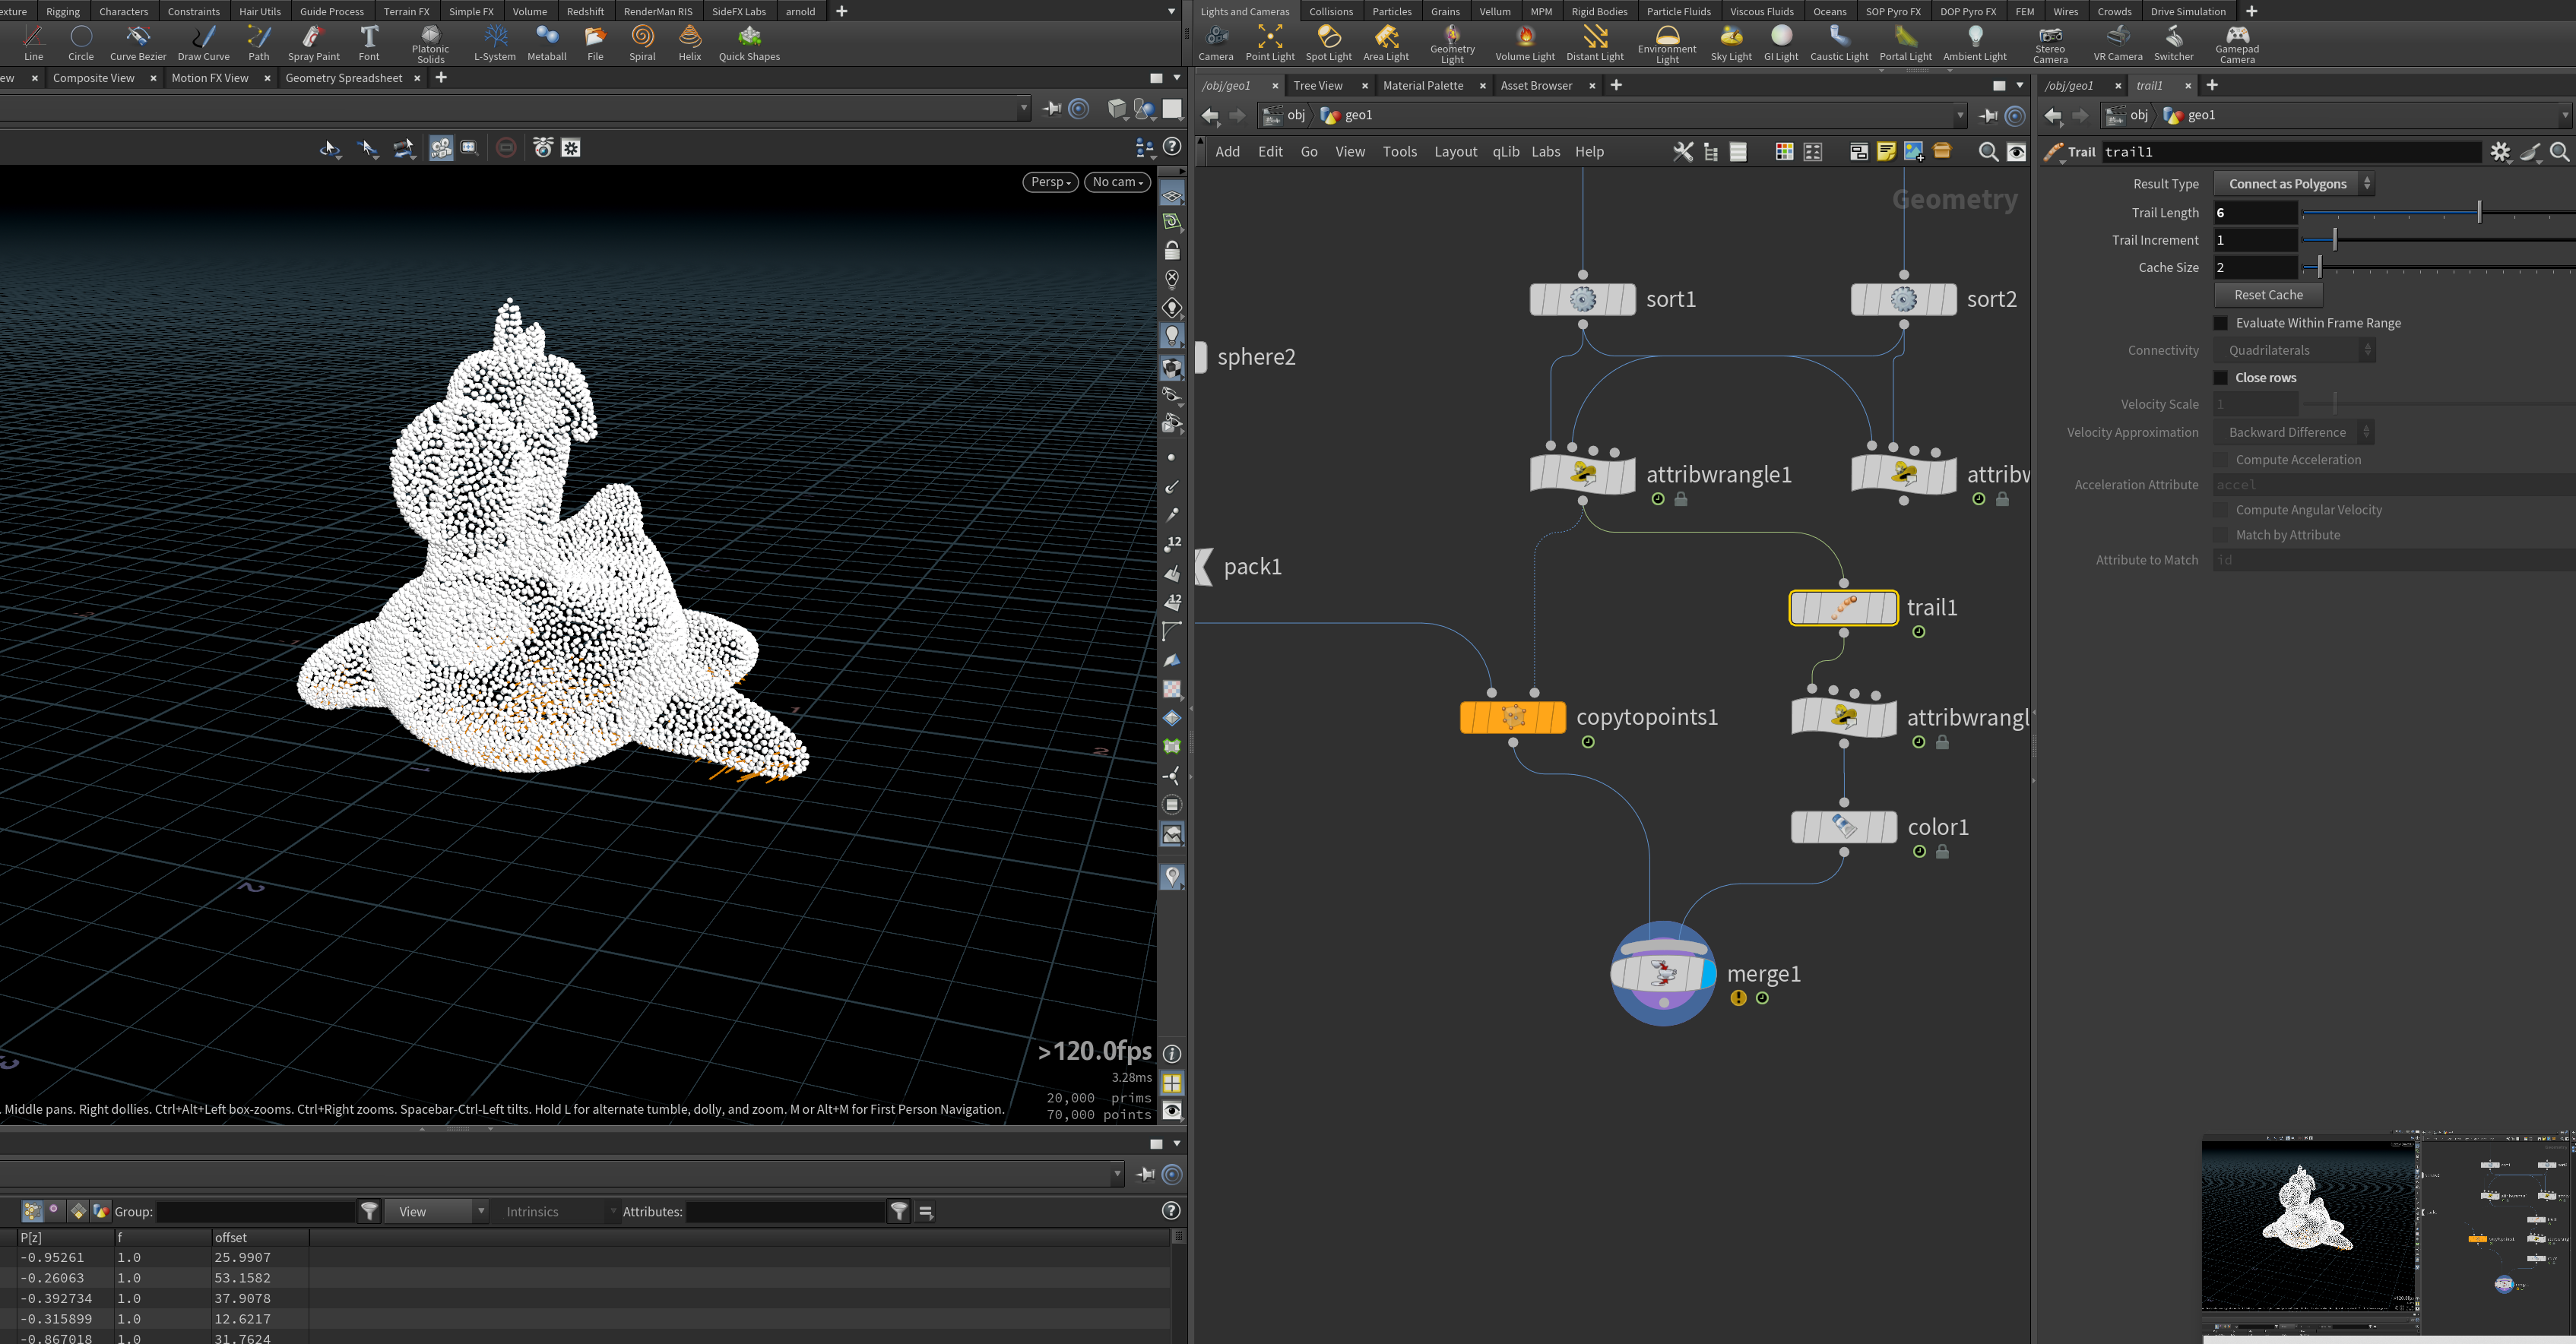Click the Helix shelf tool
The image size is (2576, 1344).
690,43
